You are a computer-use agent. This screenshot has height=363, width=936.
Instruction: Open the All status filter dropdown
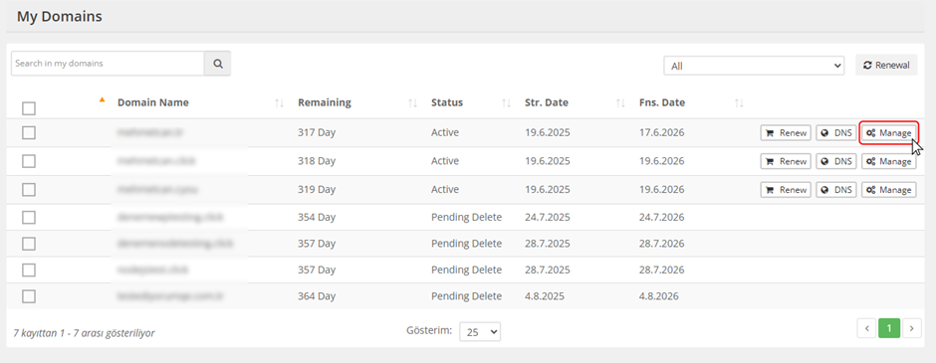[x=754, y=67]
